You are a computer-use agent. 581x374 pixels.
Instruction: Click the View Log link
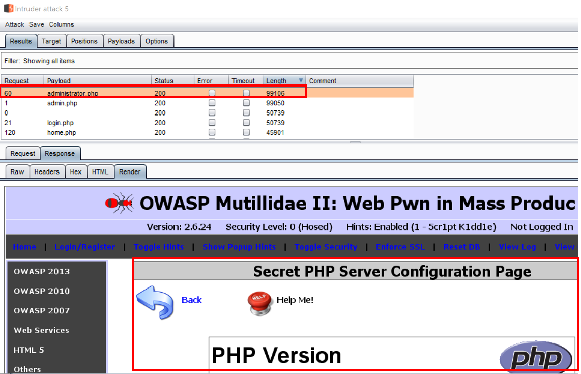(517, 247)
